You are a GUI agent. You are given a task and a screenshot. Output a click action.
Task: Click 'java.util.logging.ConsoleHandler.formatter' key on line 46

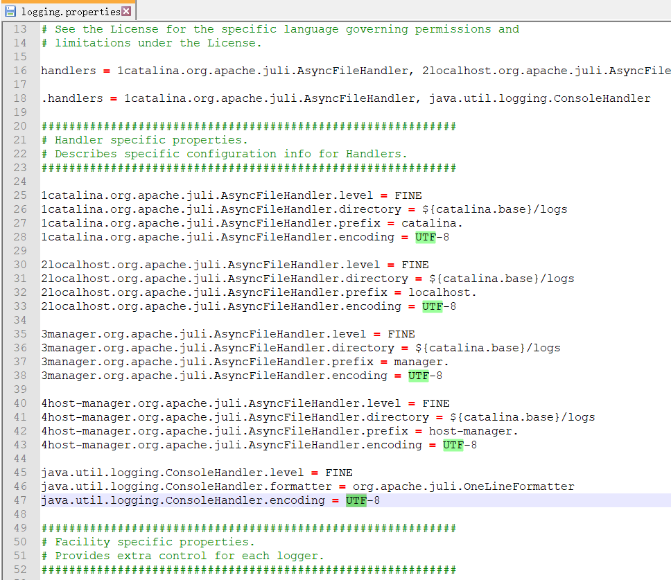[186, 486]
